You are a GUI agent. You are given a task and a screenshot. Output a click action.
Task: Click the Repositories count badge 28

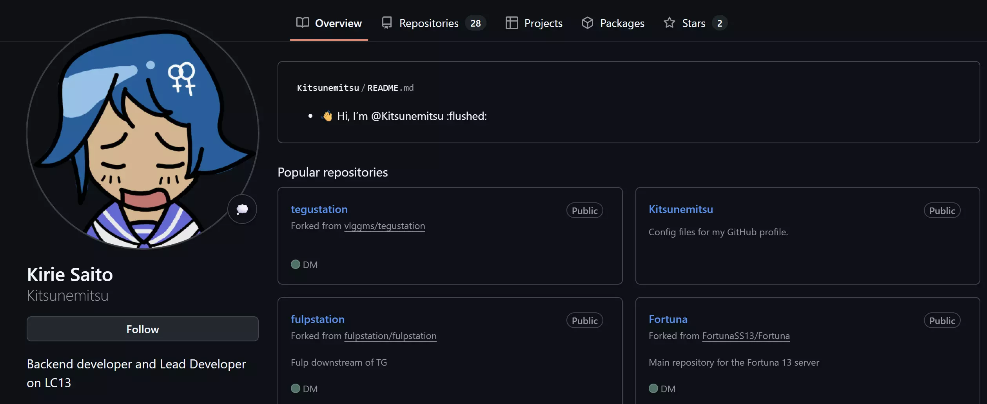click(475, 23)
